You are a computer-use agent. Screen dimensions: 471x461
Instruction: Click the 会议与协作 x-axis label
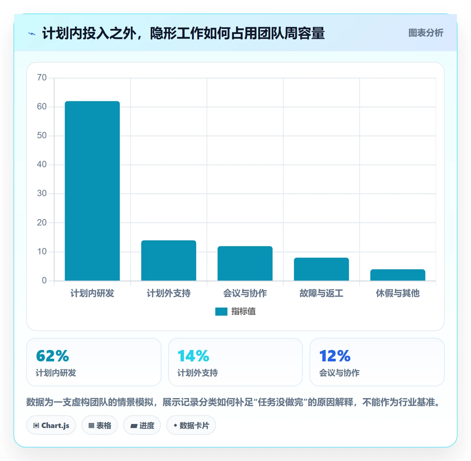245,293
